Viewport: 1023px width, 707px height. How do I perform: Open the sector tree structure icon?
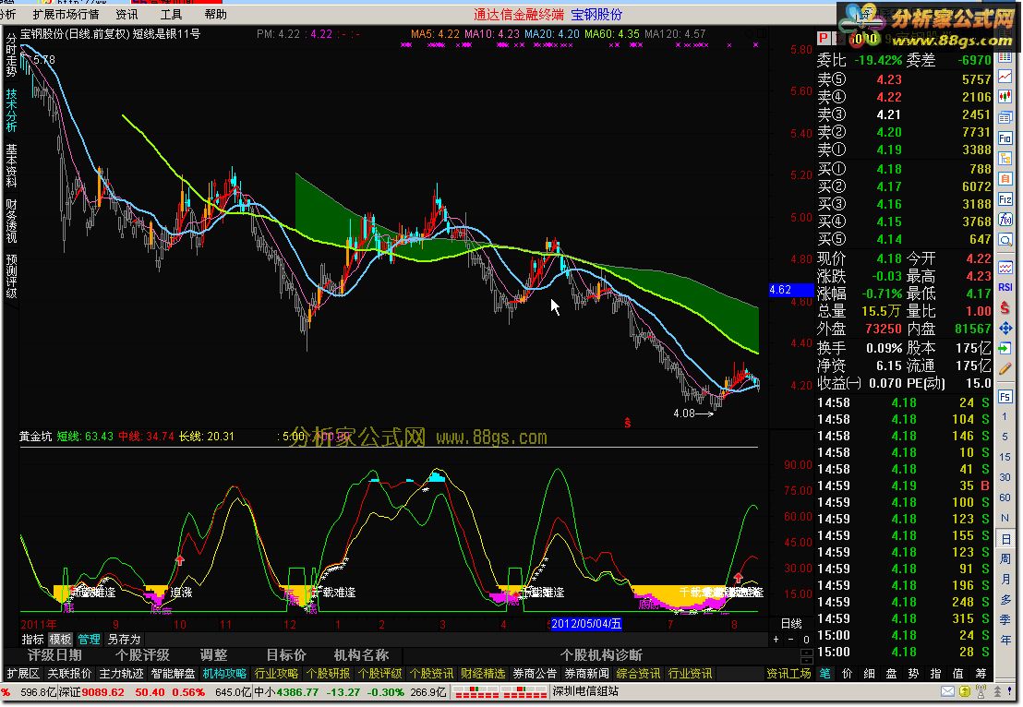[1005, 159]
